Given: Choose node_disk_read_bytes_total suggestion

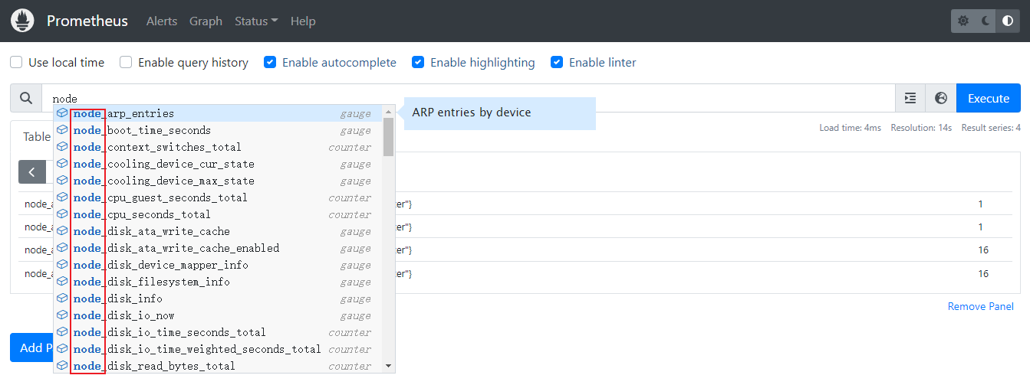Looking at the screenshot, I should pos(218,366).
